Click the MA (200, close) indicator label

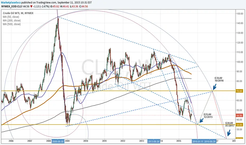(12, 20)
